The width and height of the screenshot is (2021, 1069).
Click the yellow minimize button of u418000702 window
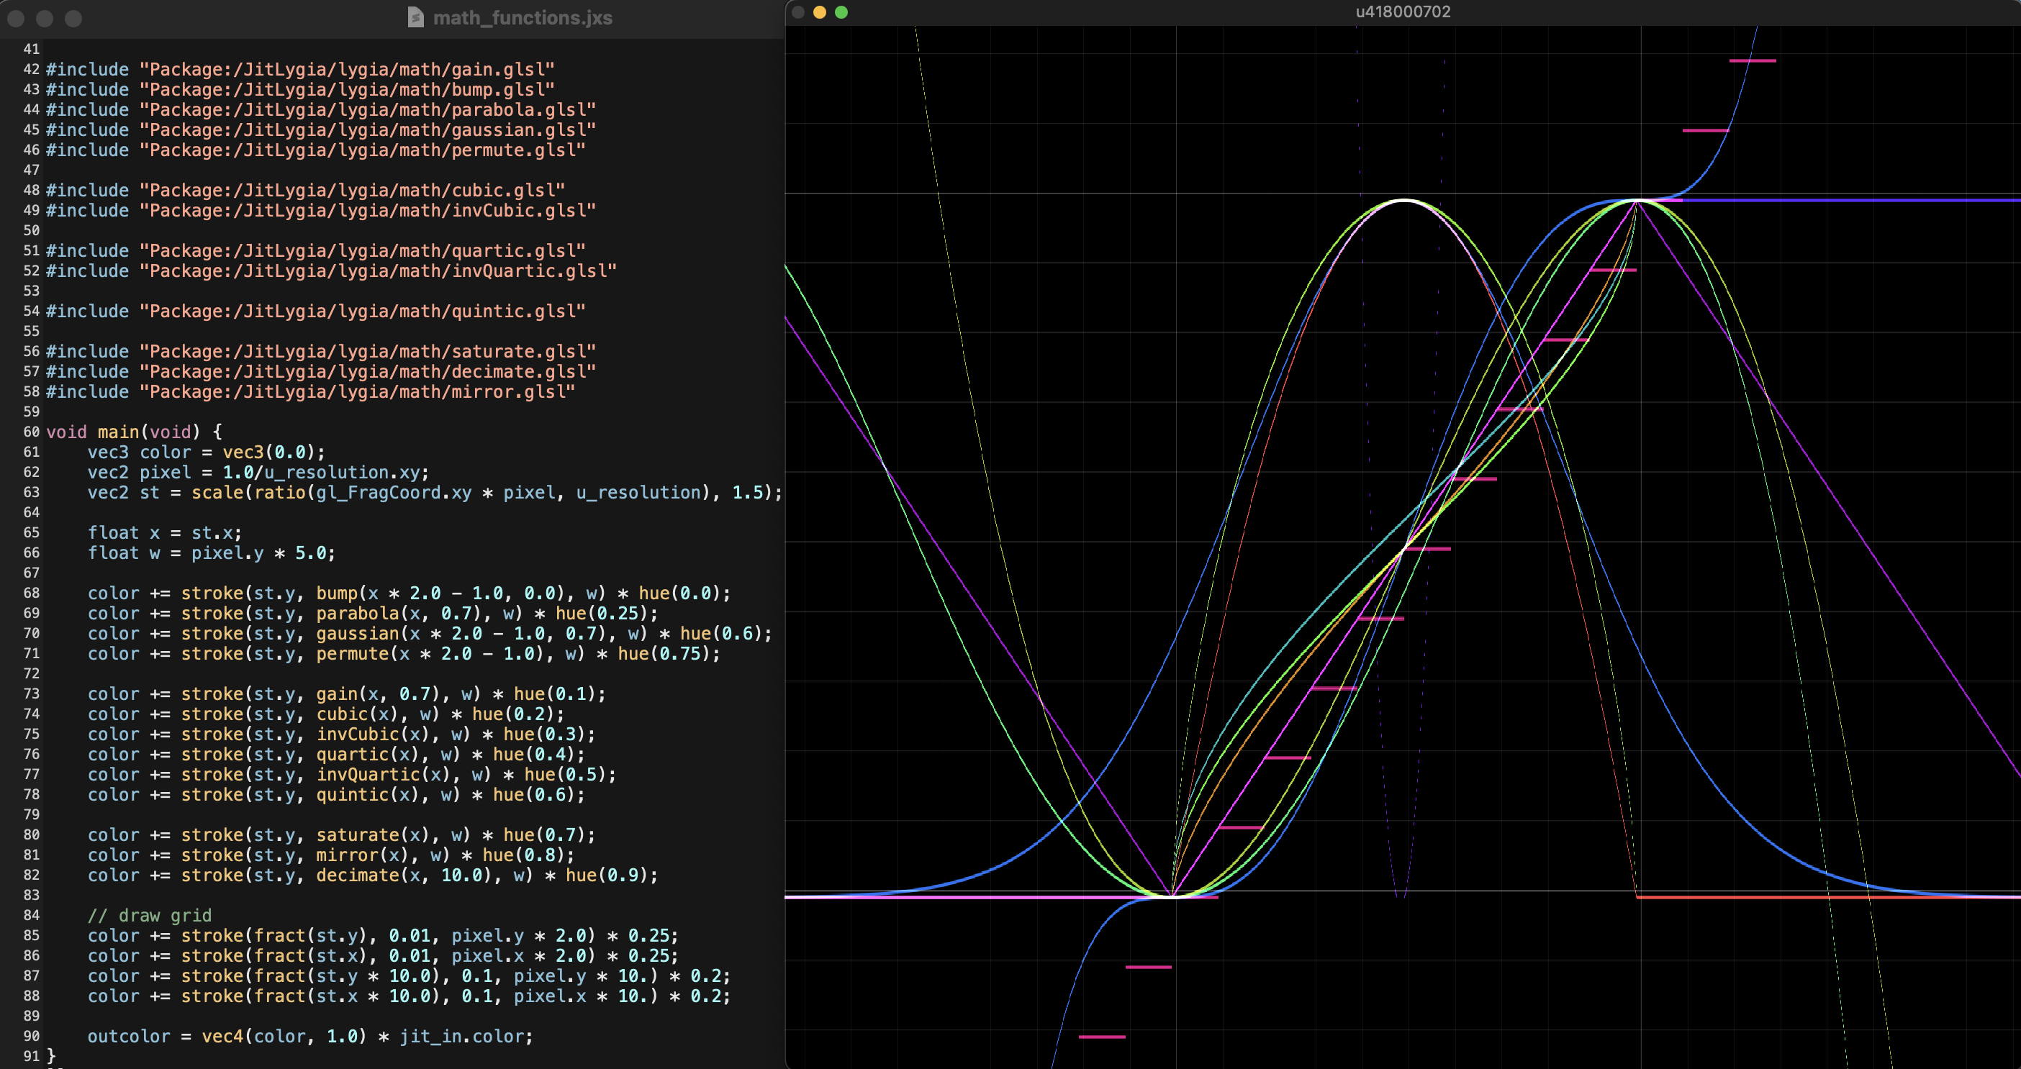819,12
